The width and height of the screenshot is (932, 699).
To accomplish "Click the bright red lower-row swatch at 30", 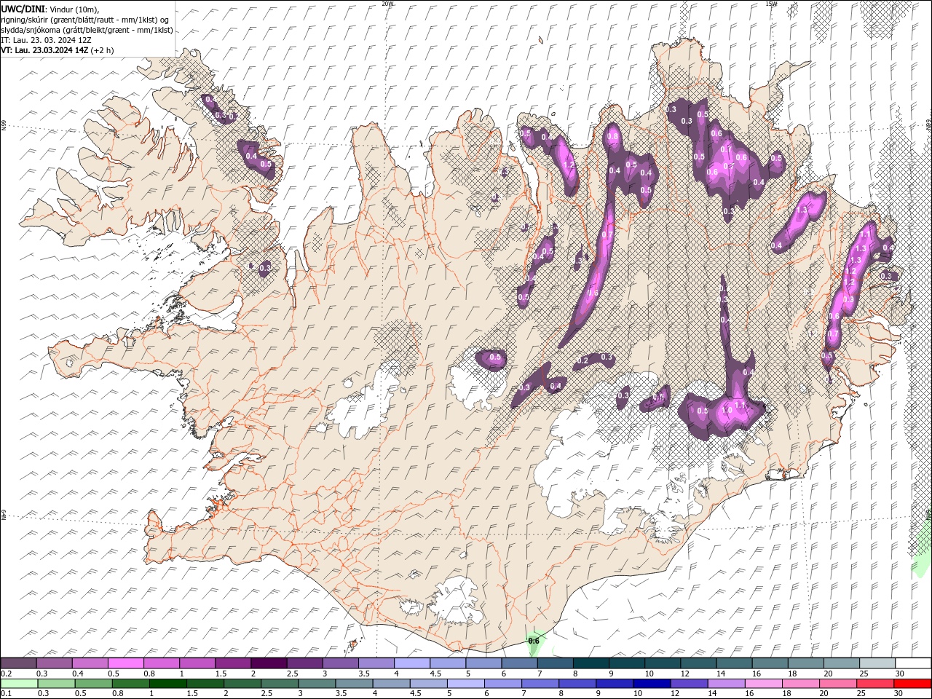I will [912, 684].
